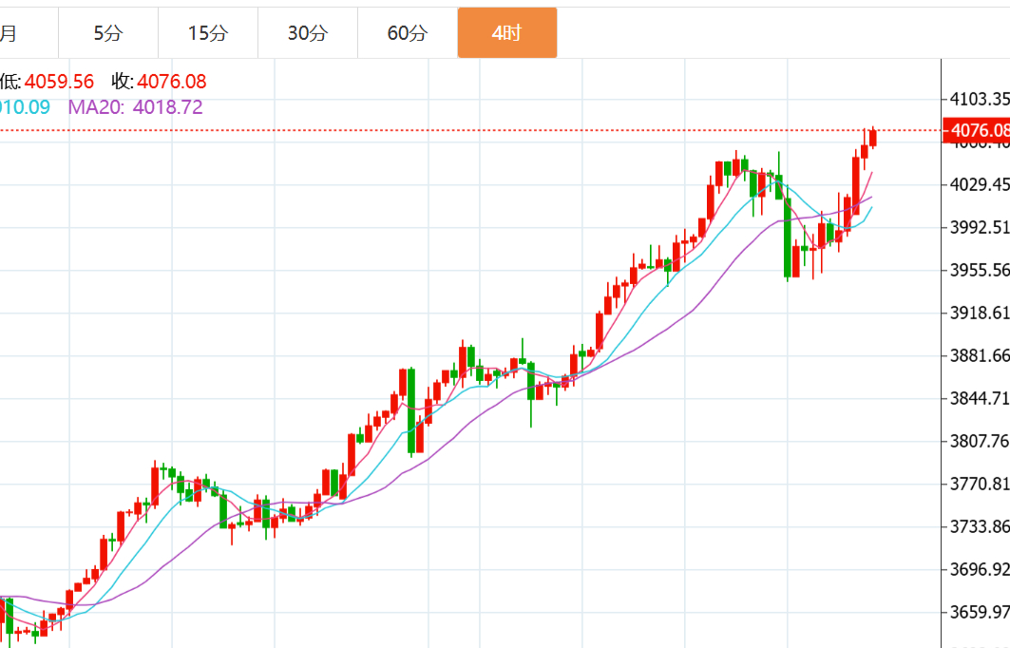This screenshot has height=648, width=1010.
Task: Click the 3881.66 price axis label
Action: point(979,355)
